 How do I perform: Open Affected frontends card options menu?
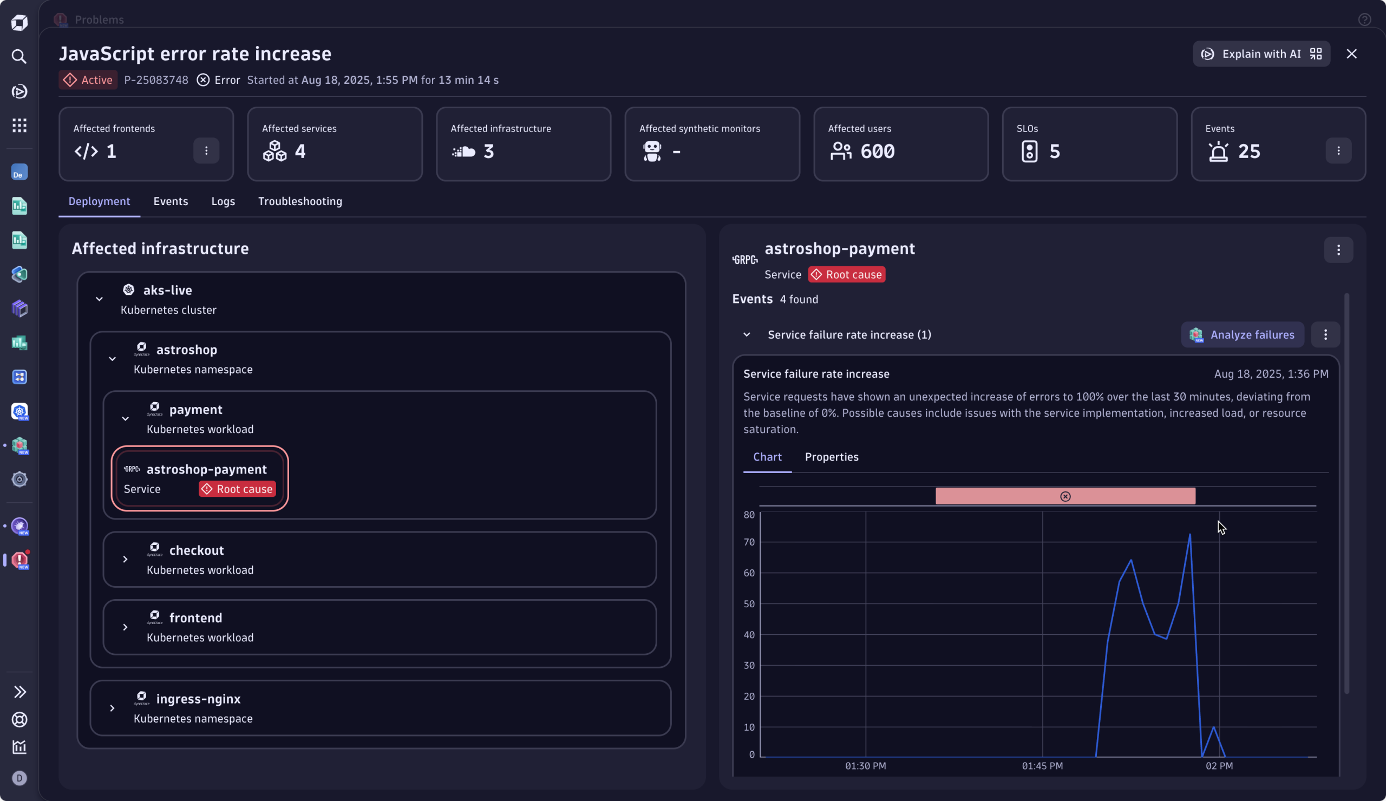coord(206,150)
